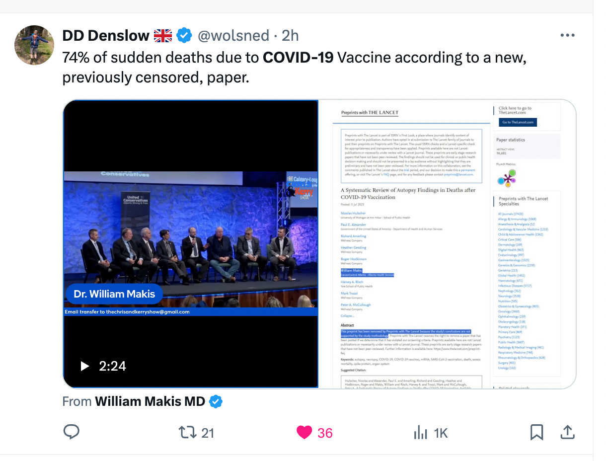Click the 36 likes count

tap(325, 433)
